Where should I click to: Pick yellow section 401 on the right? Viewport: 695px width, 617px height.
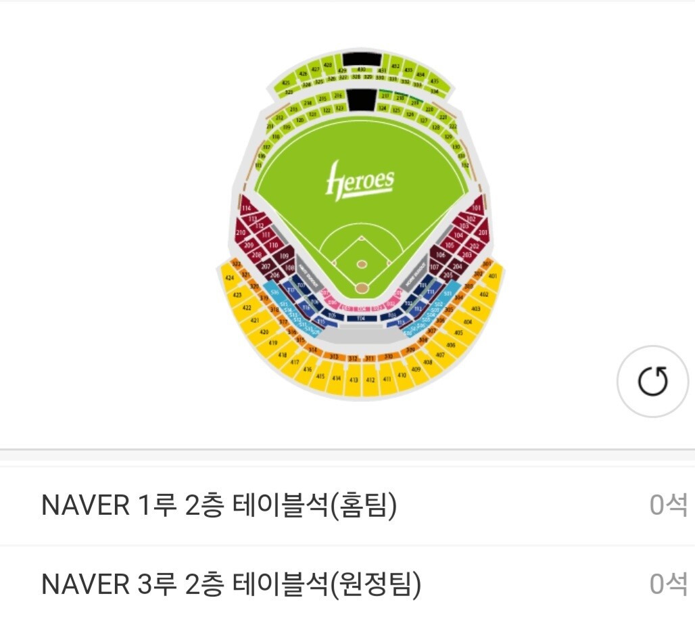click(x=492, y=276)
